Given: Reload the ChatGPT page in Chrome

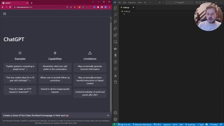Looking at the screenshot, I should tap(10, 7).
